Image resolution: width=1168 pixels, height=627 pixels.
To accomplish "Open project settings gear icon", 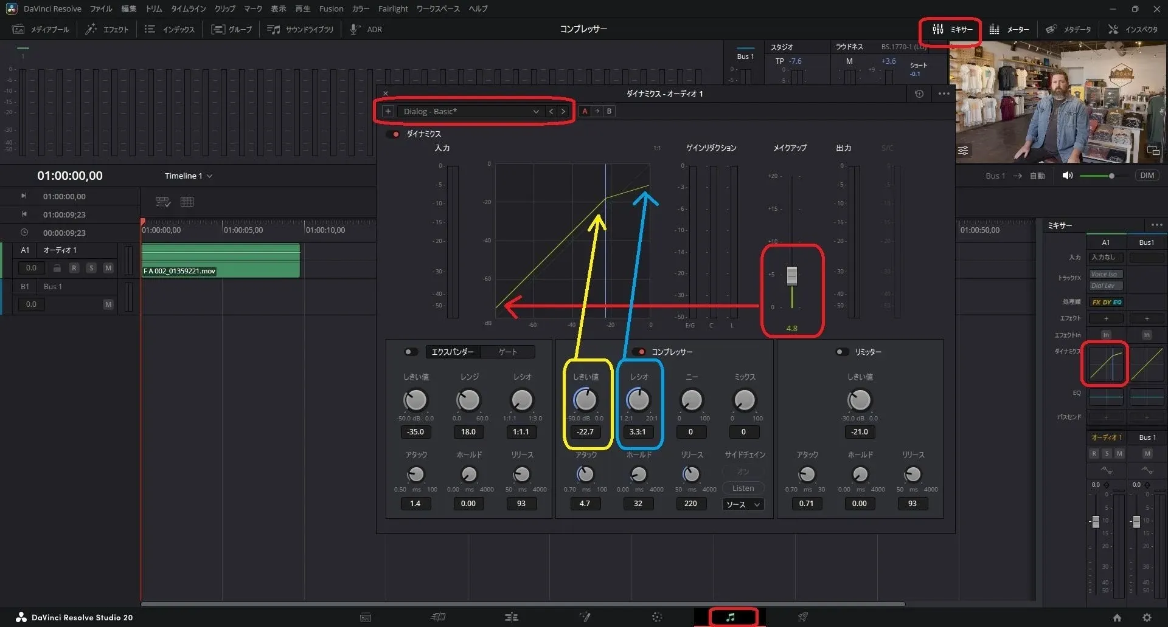I will [x=1147, y=617].
